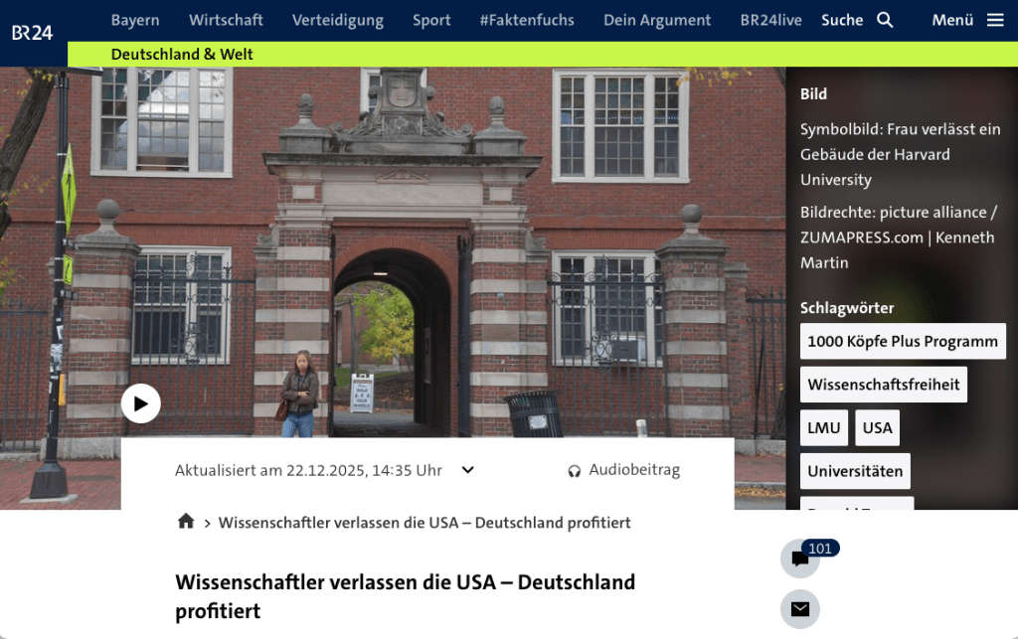1018x639 pixels.
Task: Expand the update date chevron
Action: pos(468,470)
